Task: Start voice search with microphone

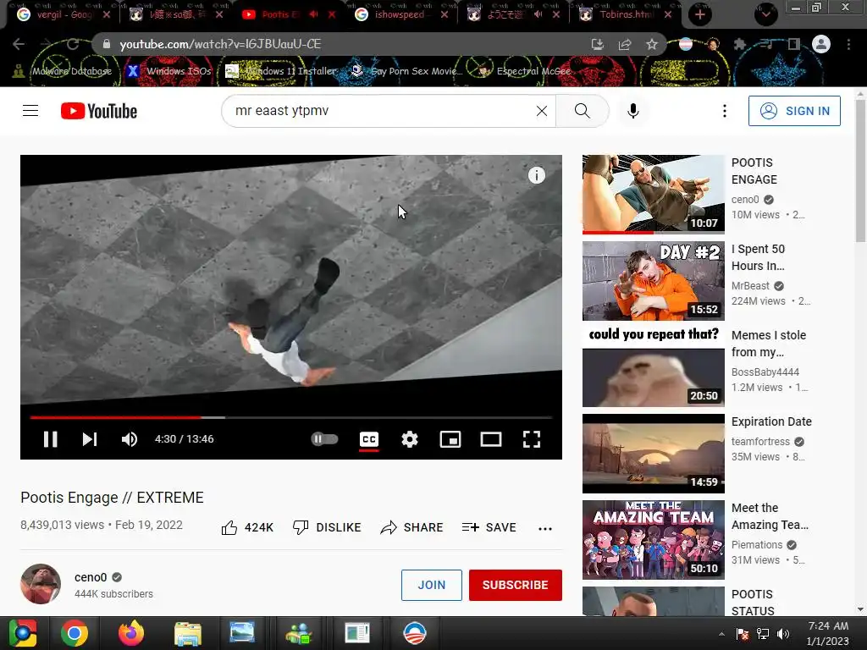Action: tap(633, 111)
